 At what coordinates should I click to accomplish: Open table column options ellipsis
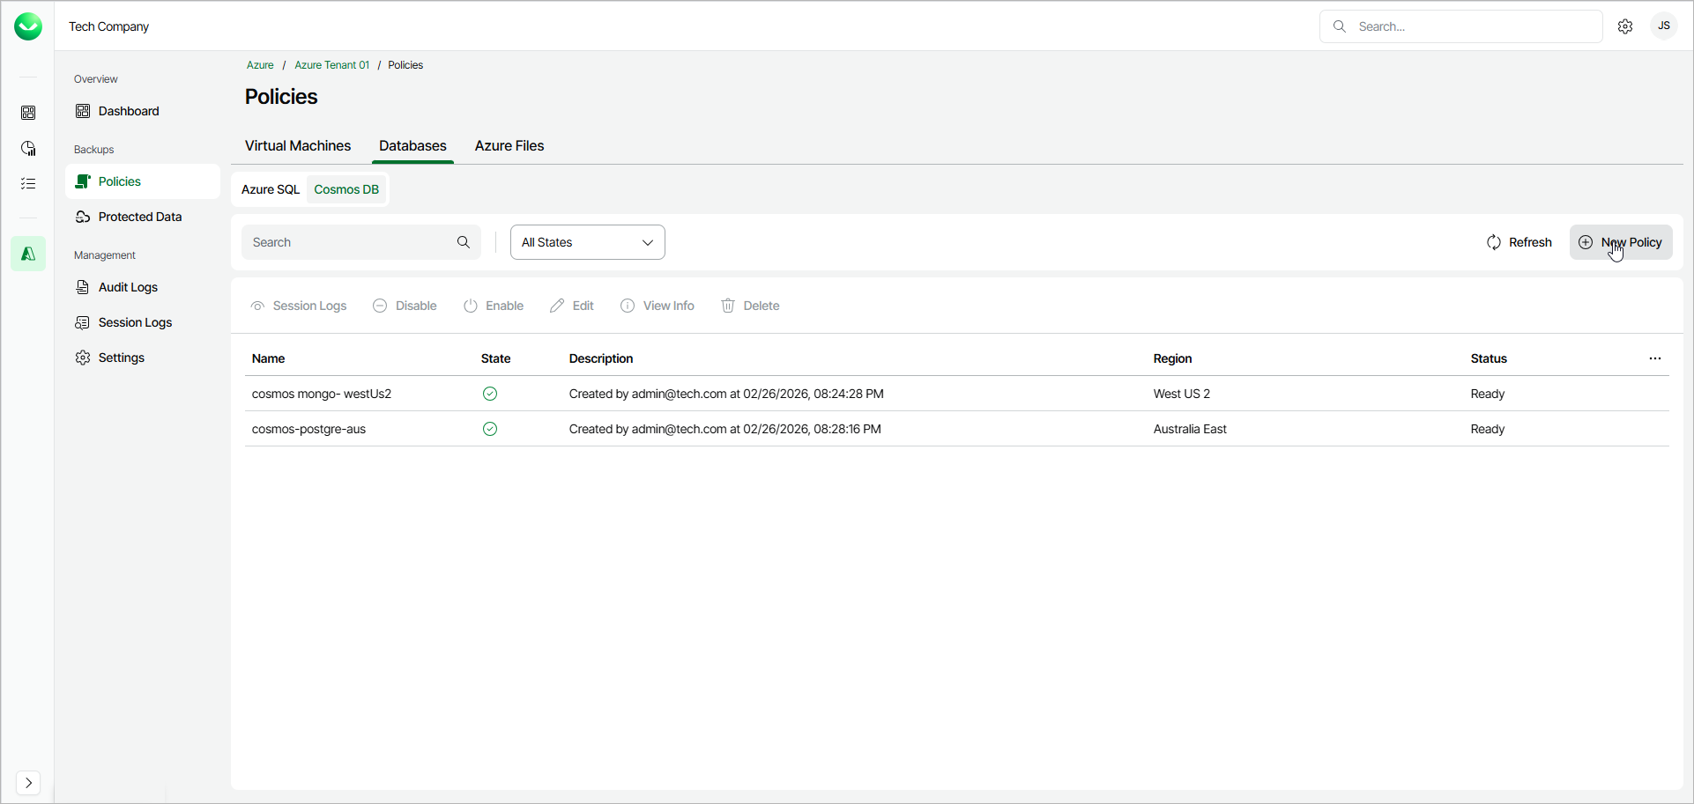(1655, 358)
